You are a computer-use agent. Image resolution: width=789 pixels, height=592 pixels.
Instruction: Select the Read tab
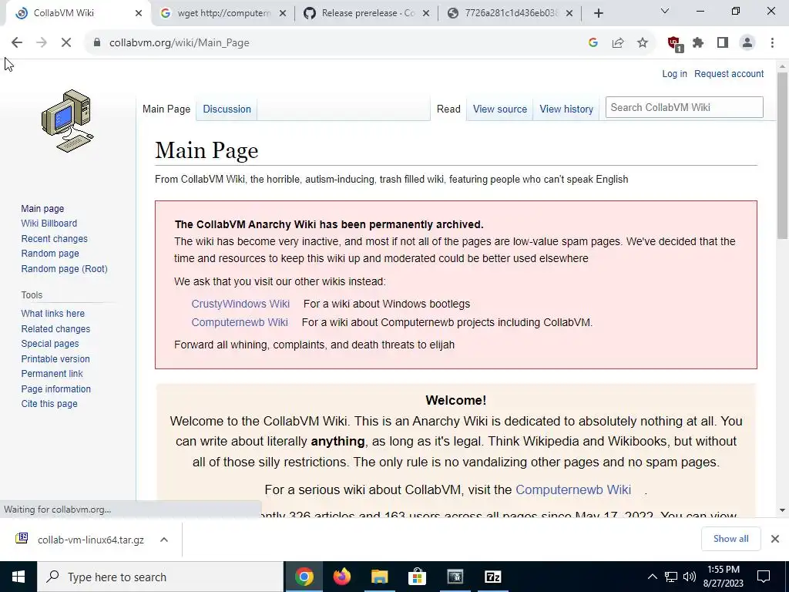[x=448, y=109]
